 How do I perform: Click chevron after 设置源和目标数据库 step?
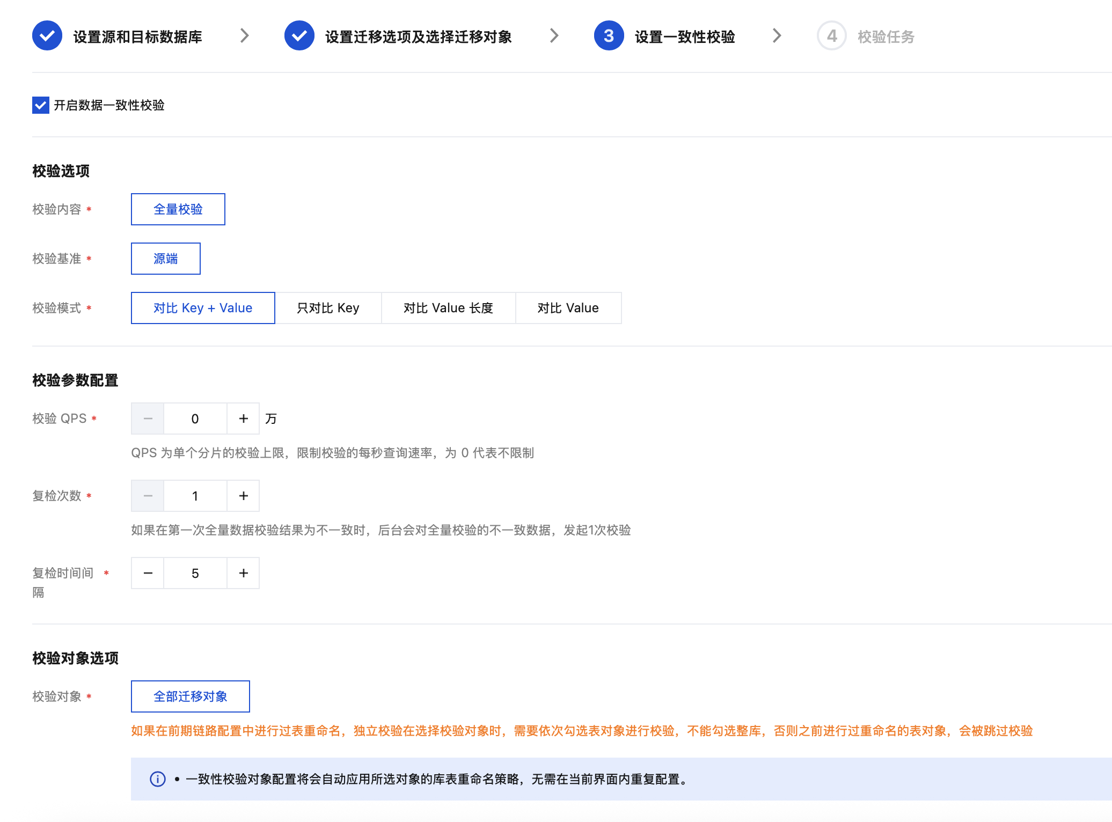point(245,36)
